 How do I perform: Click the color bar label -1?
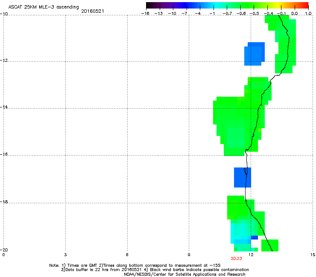point(212,14)
